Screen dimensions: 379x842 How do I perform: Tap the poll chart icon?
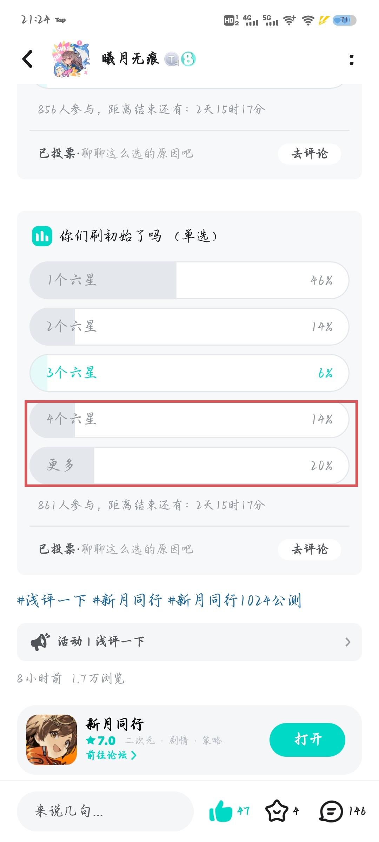42,236
